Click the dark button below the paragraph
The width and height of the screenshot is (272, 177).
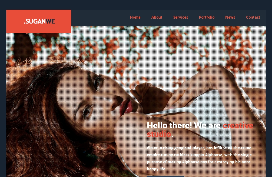[165, 176]
